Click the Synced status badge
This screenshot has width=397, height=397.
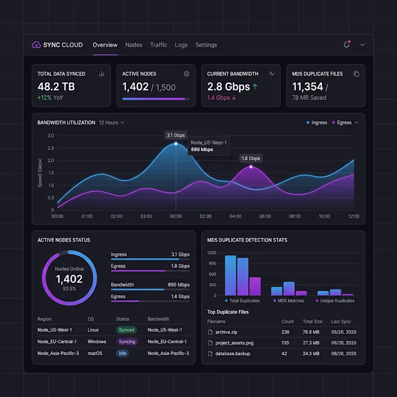(127, 330)
